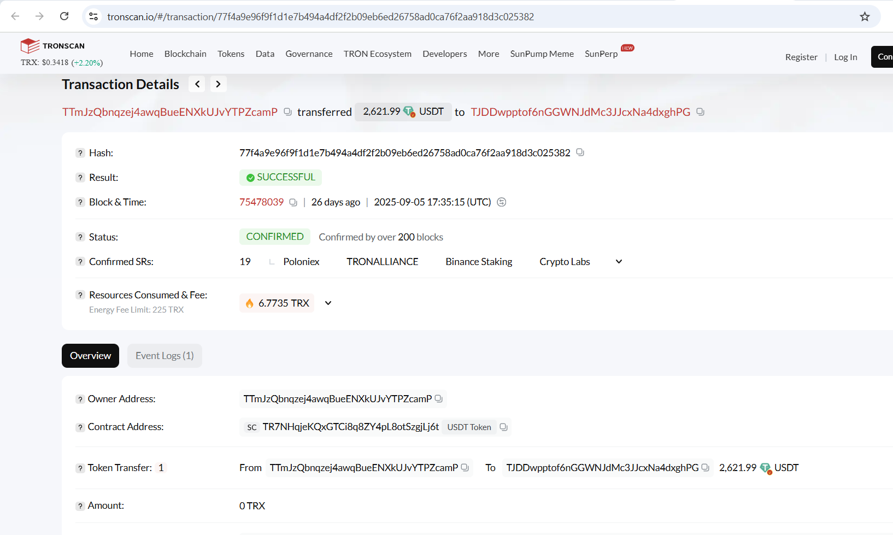The width and height of the screenshot is (893, 535).
Task: Bookmark page with star icon
Action: click(865, 17)
